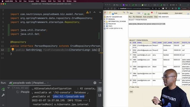Click the bookmark star in browser address bar
The width and height of the screenshot is (190, 107).
click(x=159, y=9)
